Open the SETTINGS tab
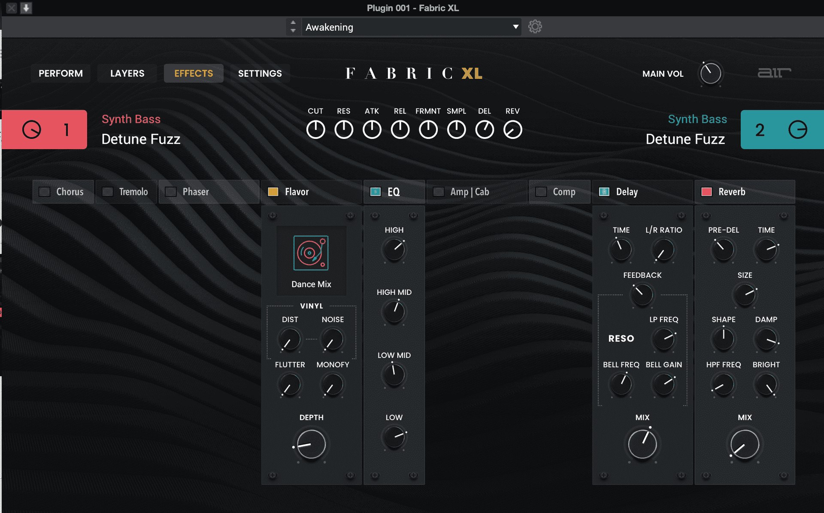824x513 pixels. click(x=260, y=73)
